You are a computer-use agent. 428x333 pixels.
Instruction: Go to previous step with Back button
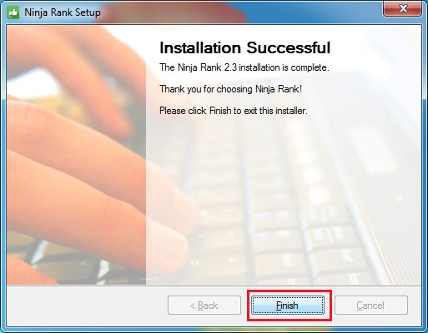[204, 306]
